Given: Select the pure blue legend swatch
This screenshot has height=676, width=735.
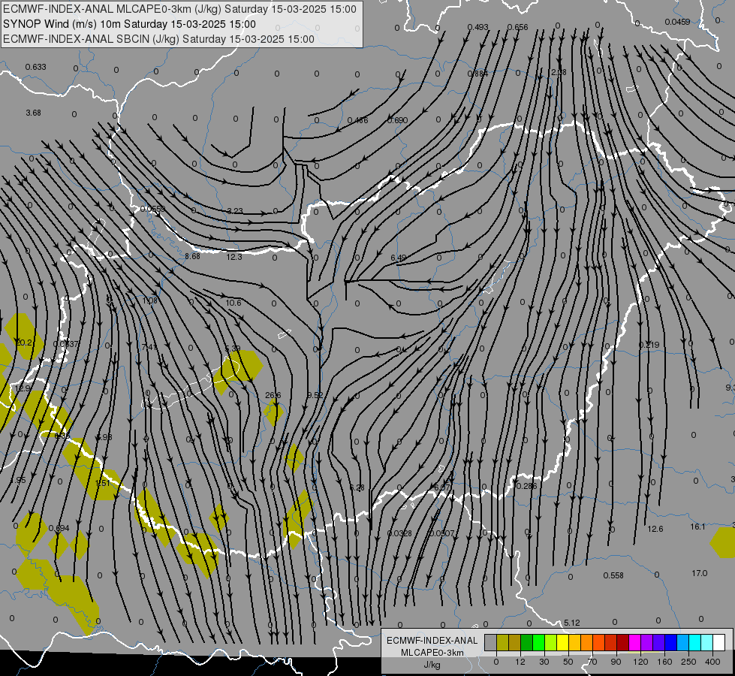Looking at the screenshot, I should pos(670,642).
